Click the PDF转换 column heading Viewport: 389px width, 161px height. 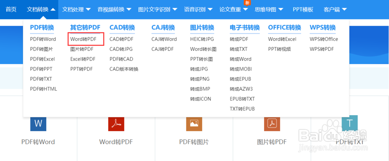pos(42,27)
